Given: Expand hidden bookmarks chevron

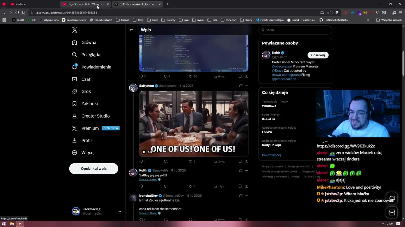Looking at the screenshot, I should pyautogui.click(x=368, y=20).
